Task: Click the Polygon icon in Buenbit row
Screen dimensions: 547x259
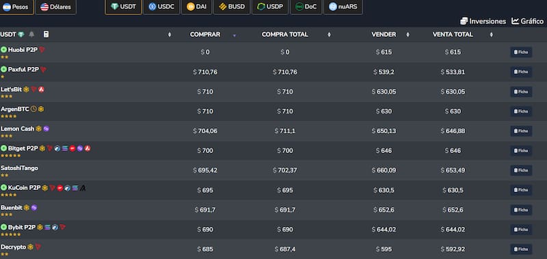Action: 34,208
